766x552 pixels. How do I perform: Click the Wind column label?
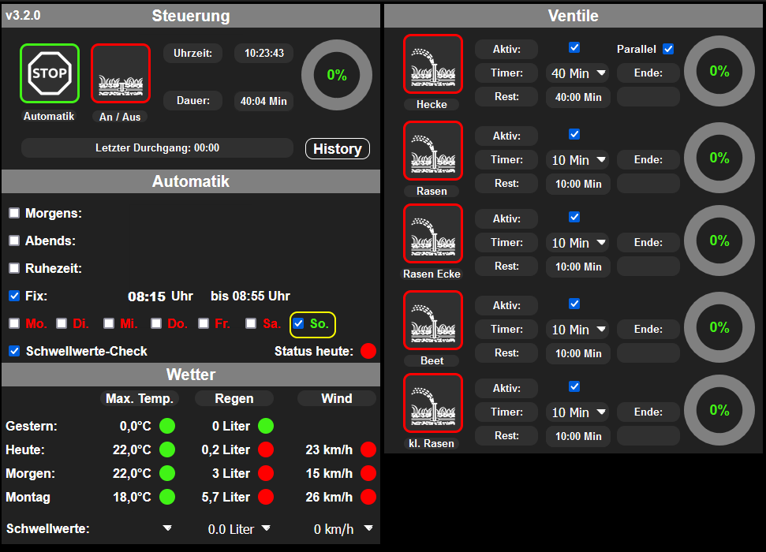(337, 398)
